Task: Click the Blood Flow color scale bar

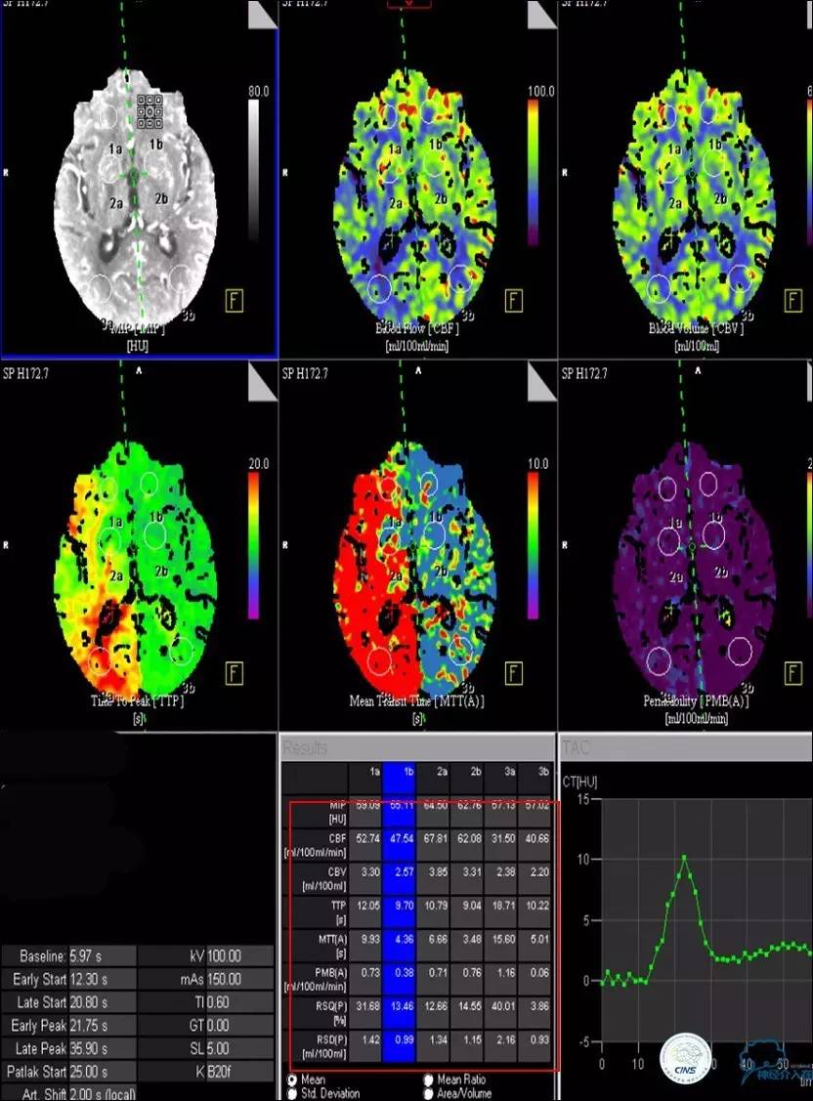Action: [533, 168]
